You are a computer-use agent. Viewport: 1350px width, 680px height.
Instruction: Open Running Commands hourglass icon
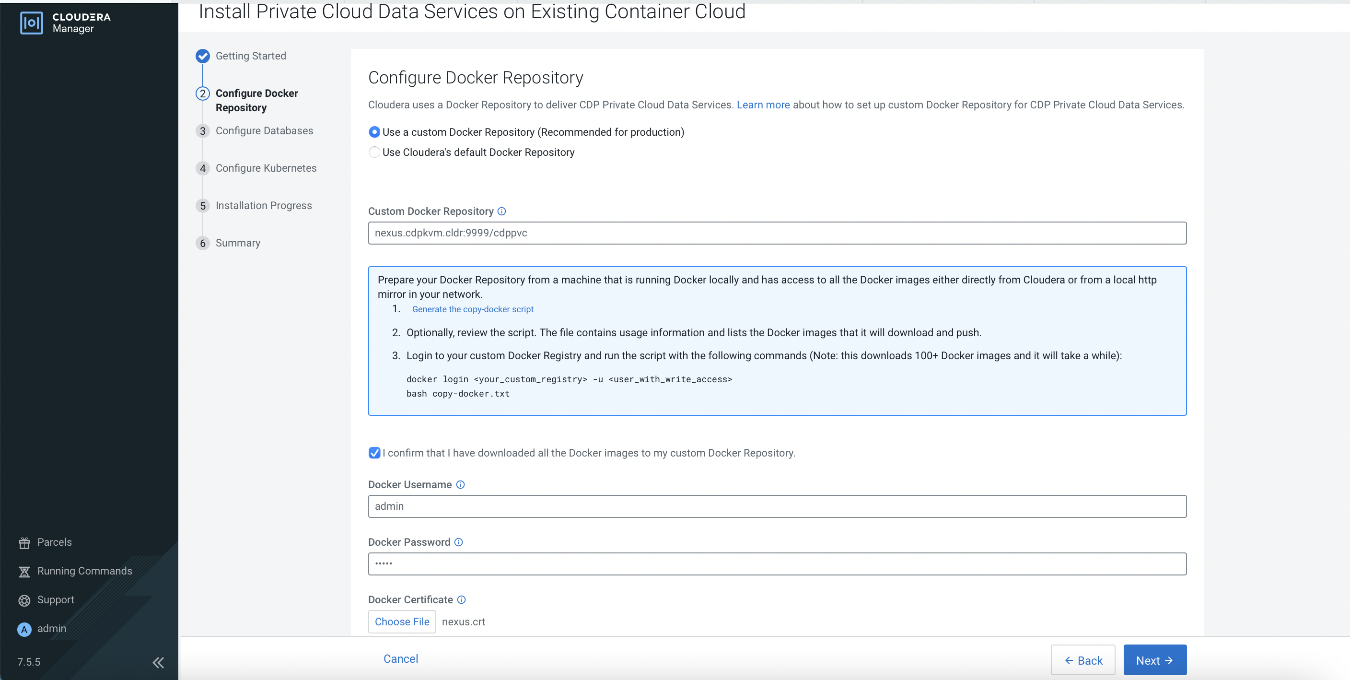[24, 572]
